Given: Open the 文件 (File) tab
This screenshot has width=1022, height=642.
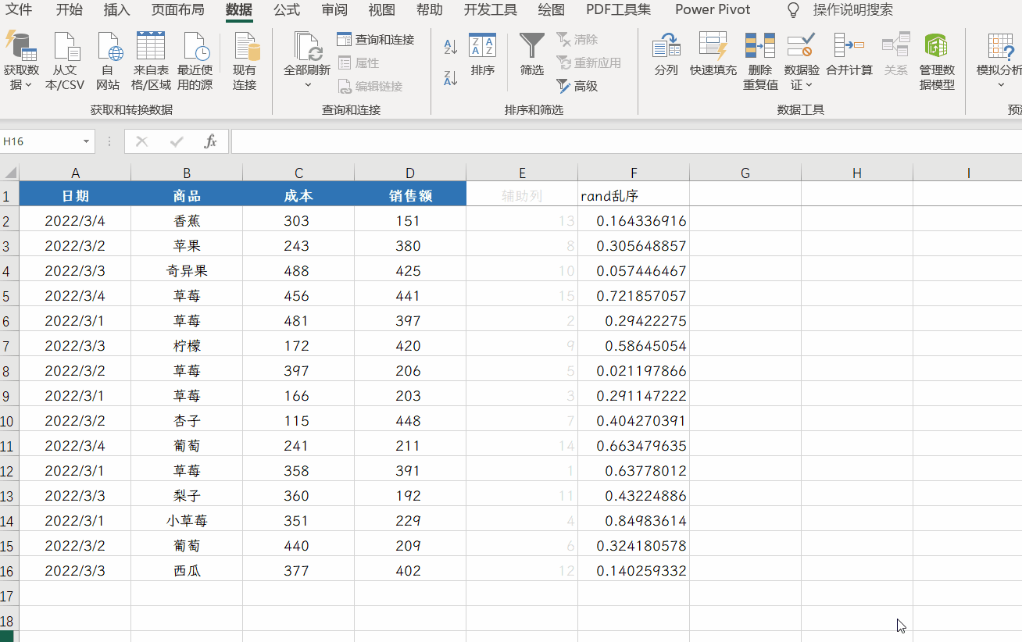Looking at the screenshot, I should click(x=20, y=10).
